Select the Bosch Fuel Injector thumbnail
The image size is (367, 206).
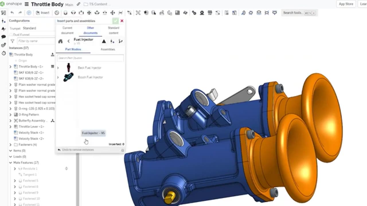tap(69, 77)
